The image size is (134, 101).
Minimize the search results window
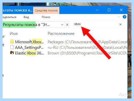(97, 10)
